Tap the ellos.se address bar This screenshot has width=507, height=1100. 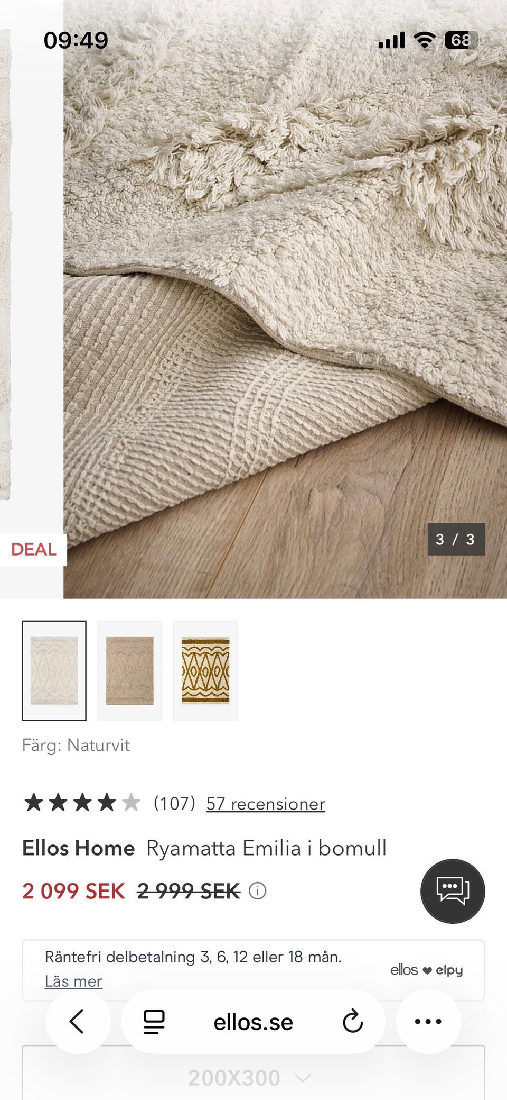[253, 1022]
